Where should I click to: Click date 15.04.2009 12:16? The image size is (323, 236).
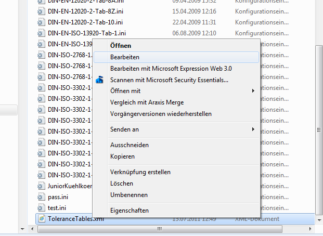(194, 11)
